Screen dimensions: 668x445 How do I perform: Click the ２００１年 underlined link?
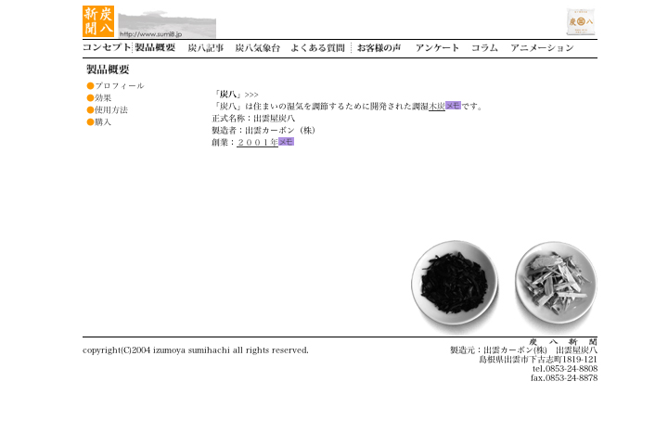tap(257, 143)
